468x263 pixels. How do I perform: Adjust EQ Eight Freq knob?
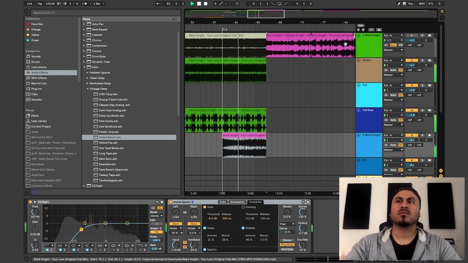click(x=35, y=212)
